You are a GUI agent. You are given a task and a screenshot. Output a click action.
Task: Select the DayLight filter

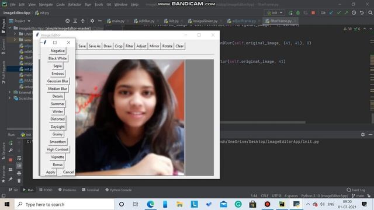(57, 127)
